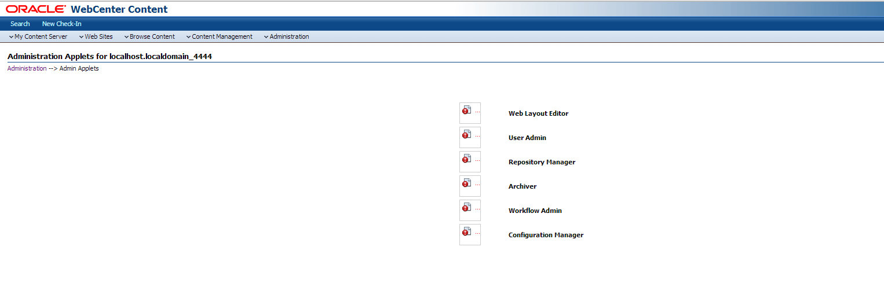Open New Check-In from the top bar
Viewport: 884px width, 298px height.
[62, 24]
